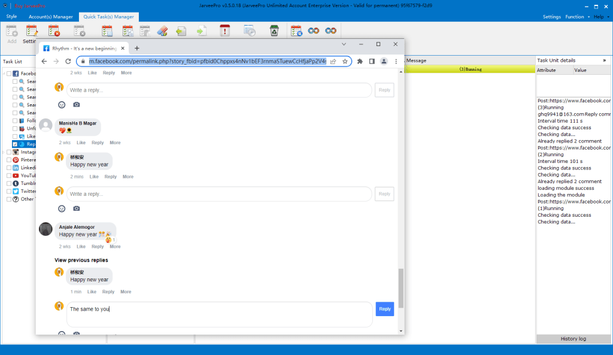Viewport: 613px width, 355px height.
Task: Open the Function dropdown menu
Action: pos(577,17)
